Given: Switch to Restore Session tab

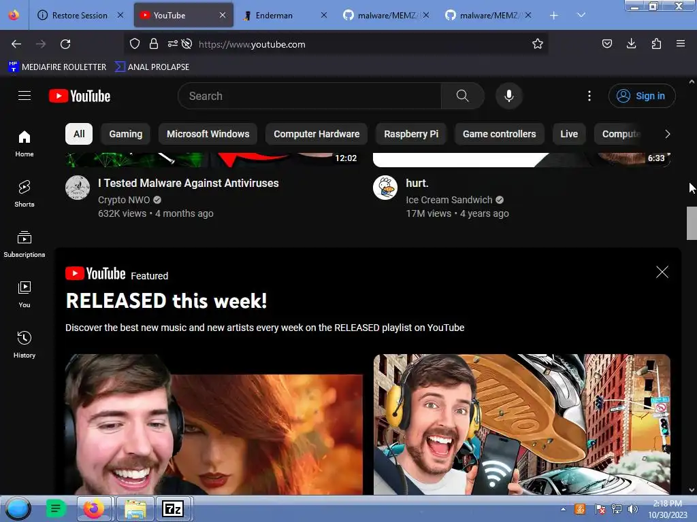Looking at the screenshot, I should pyautogui.click(x=80, y=15).
